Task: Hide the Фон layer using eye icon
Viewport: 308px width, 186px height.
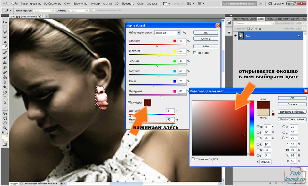Action: click(236, 36)
